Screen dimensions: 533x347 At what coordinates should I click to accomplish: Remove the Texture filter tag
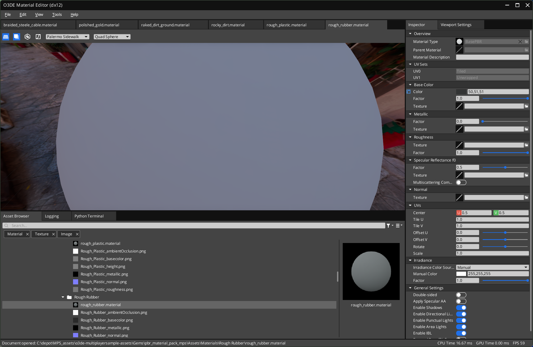(53, 234)
